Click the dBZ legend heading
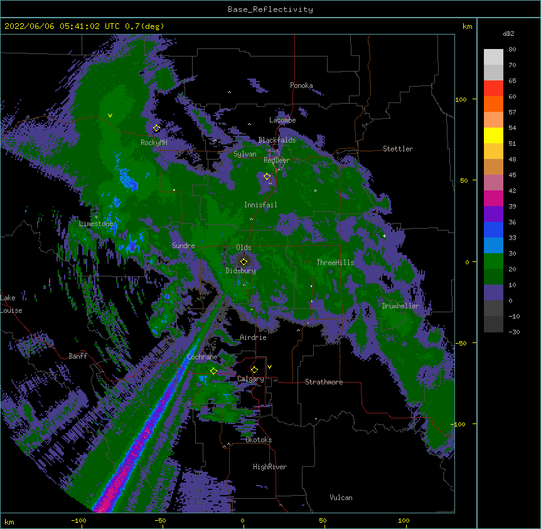The height and width of the screenshot is (529, 541). pos(508,34)
